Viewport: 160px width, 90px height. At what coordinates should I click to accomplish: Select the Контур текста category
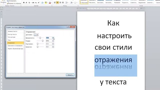pos(15,34)
